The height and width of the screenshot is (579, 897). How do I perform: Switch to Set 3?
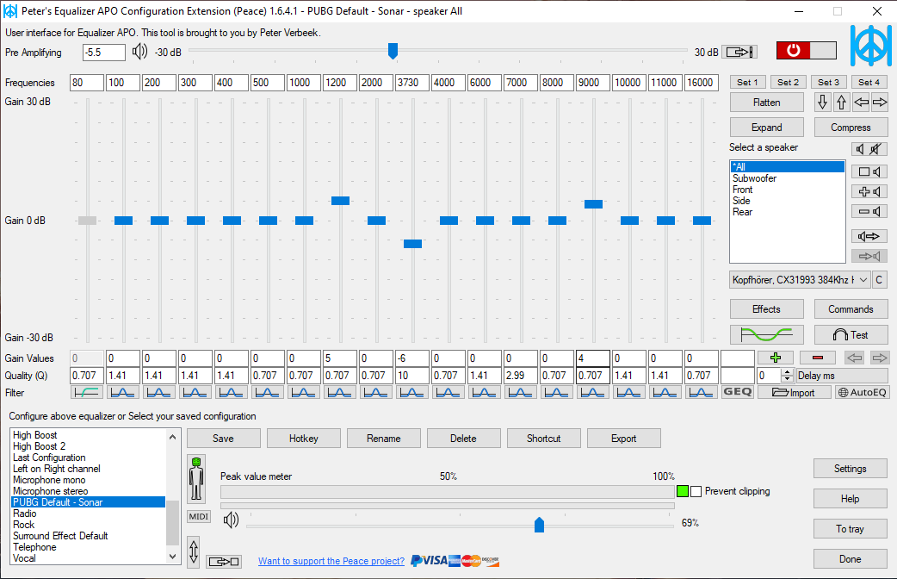(x=828, y=83)
